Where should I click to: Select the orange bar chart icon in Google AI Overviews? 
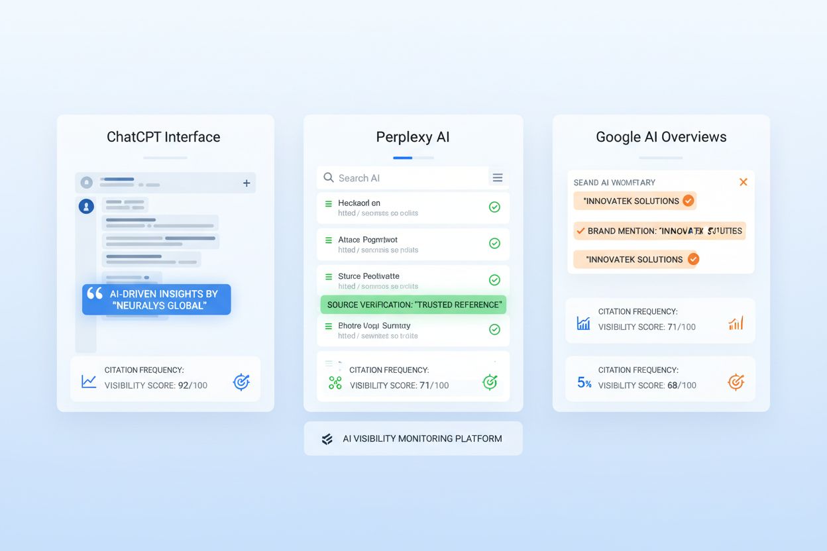pos(736,322)
